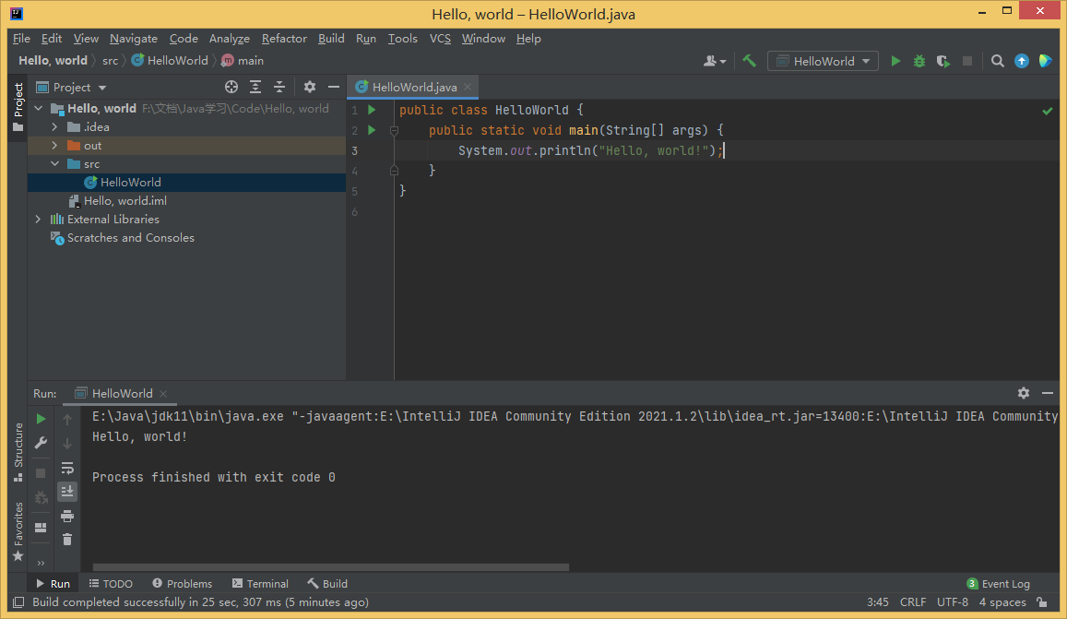Open the user account icon menu

[x=714, y=61]
